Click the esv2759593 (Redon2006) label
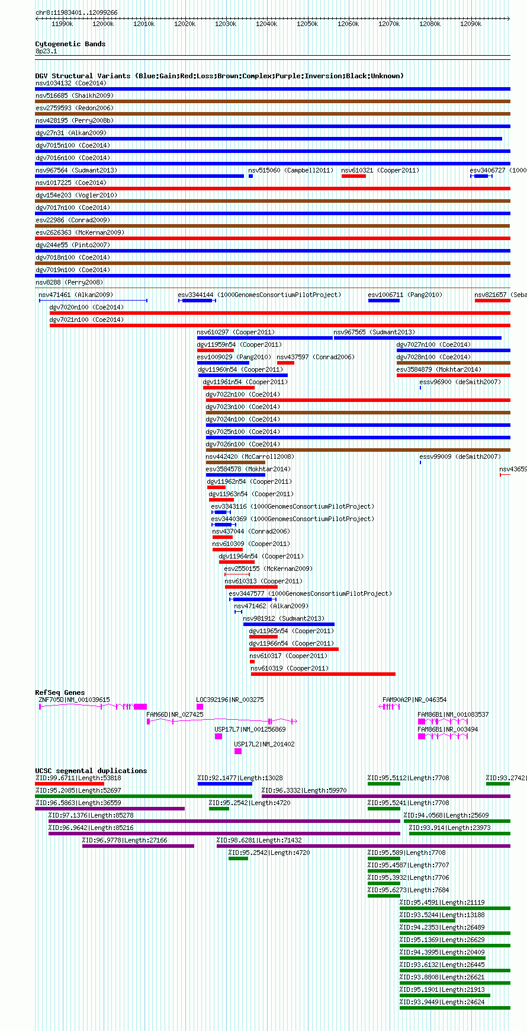 [x=75, y=108]
